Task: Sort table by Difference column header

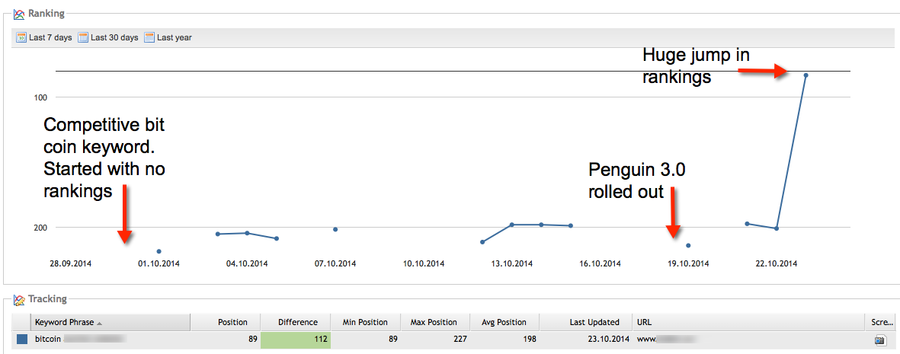Action: (x=297, y=322)
